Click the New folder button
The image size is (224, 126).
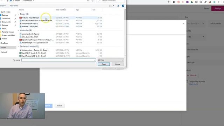point(14,6)
